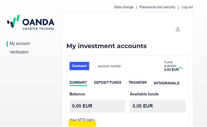The image size is (207, 127).
Task: Open the user profile icon
Action: (178, 29)
